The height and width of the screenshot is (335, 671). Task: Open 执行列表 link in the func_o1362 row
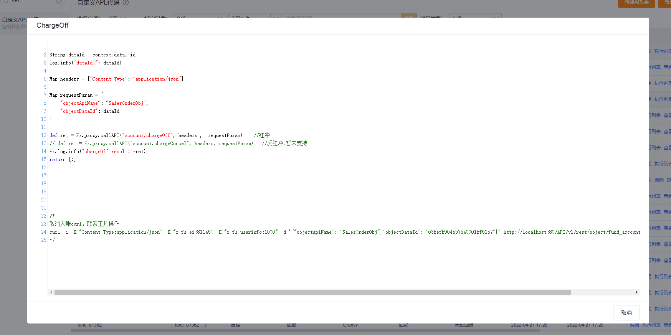pos(651,325)
